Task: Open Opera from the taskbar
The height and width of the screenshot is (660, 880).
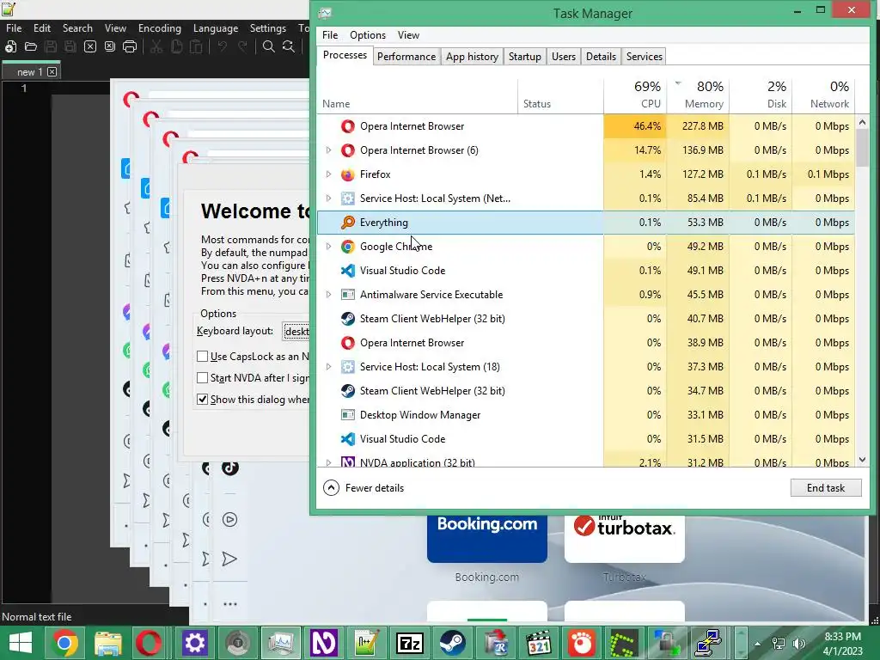Action: [148, 643]
